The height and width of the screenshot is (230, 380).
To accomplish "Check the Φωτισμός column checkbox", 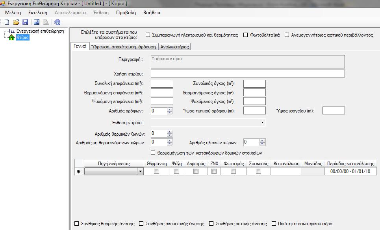I will tap(234, 171).
